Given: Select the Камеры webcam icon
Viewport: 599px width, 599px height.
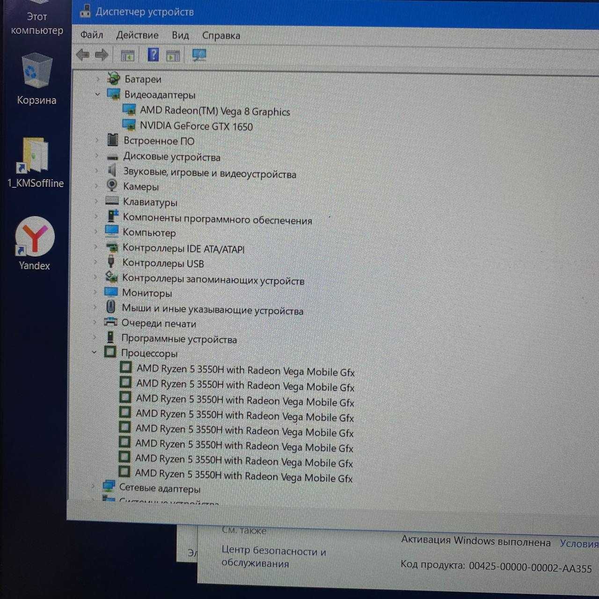Looking at the screenshot, I should pos(111,185).
